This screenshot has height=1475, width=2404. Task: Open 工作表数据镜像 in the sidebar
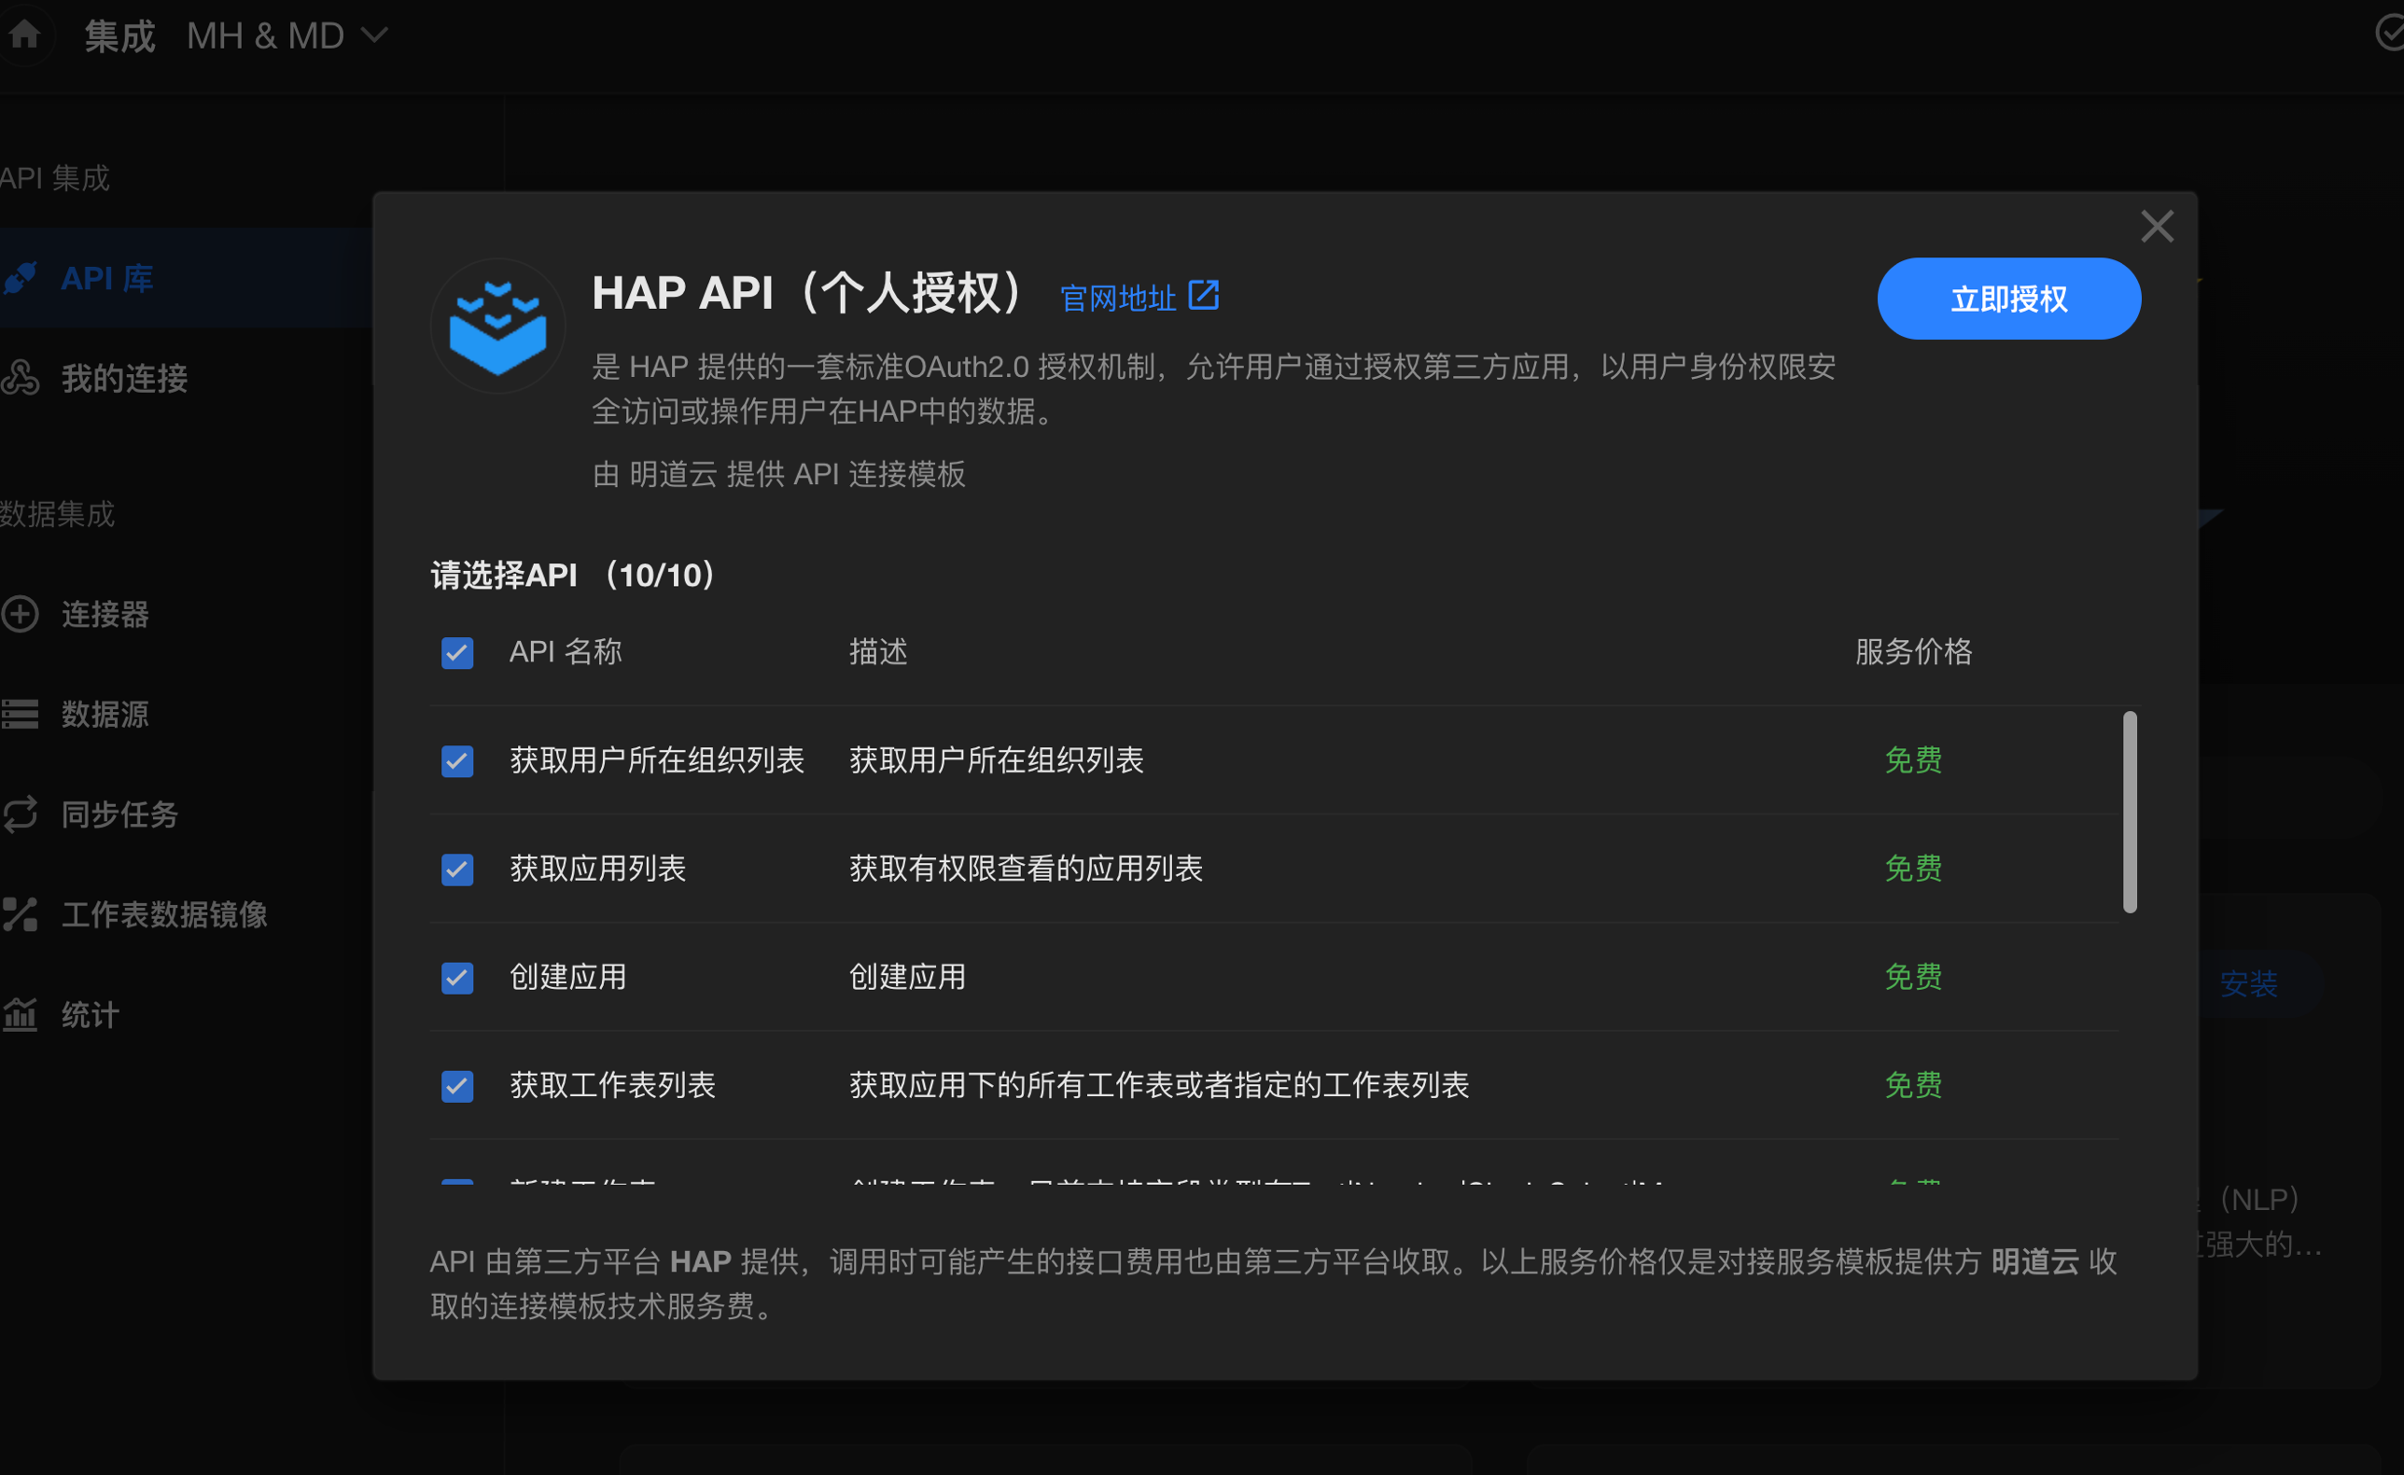tap(165, 914)
